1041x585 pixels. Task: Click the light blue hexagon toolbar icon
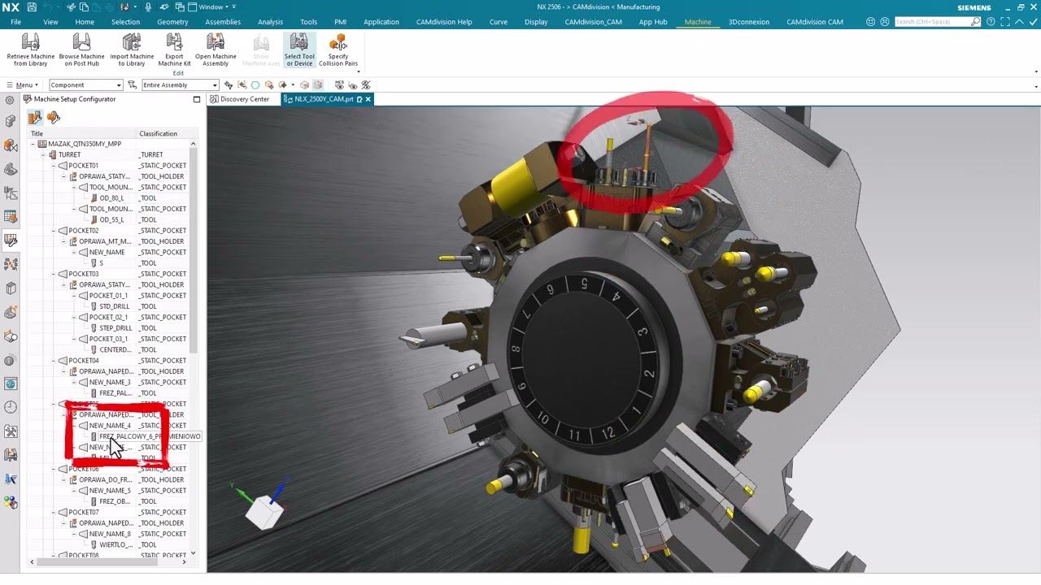coord(255,85)
